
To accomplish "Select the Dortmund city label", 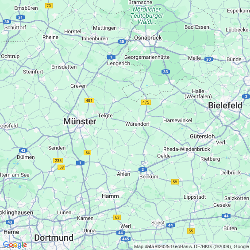I will [x=54, y=238].
